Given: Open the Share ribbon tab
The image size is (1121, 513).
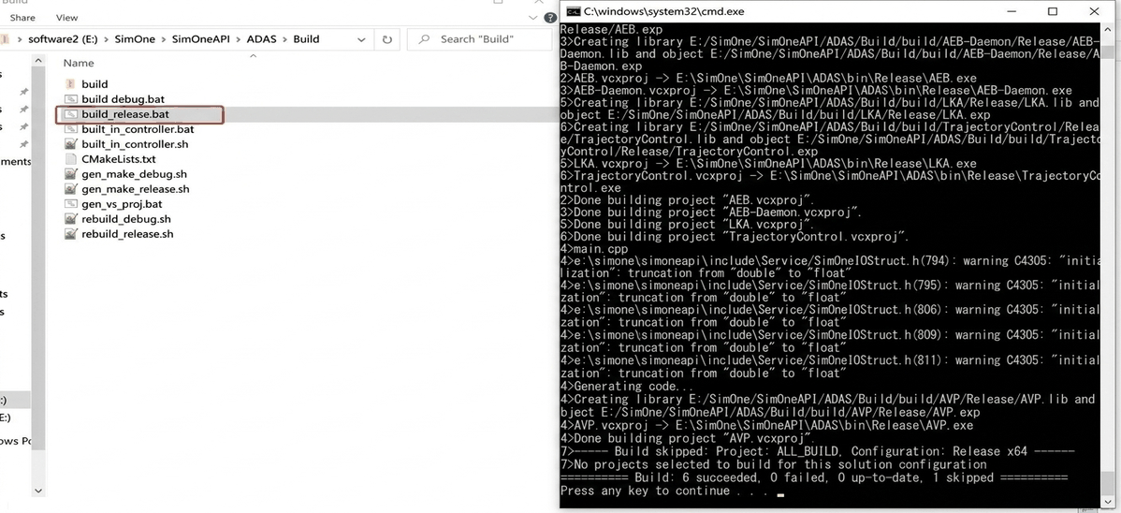Looking at the screenshot, I should click(x=22, y=17).
